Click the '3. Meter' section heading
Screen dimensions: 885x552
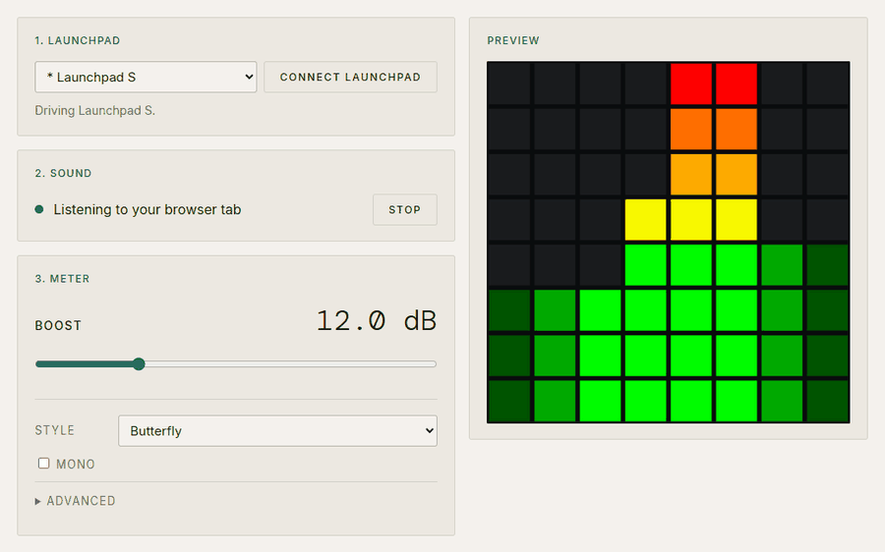tap(62, 279)
